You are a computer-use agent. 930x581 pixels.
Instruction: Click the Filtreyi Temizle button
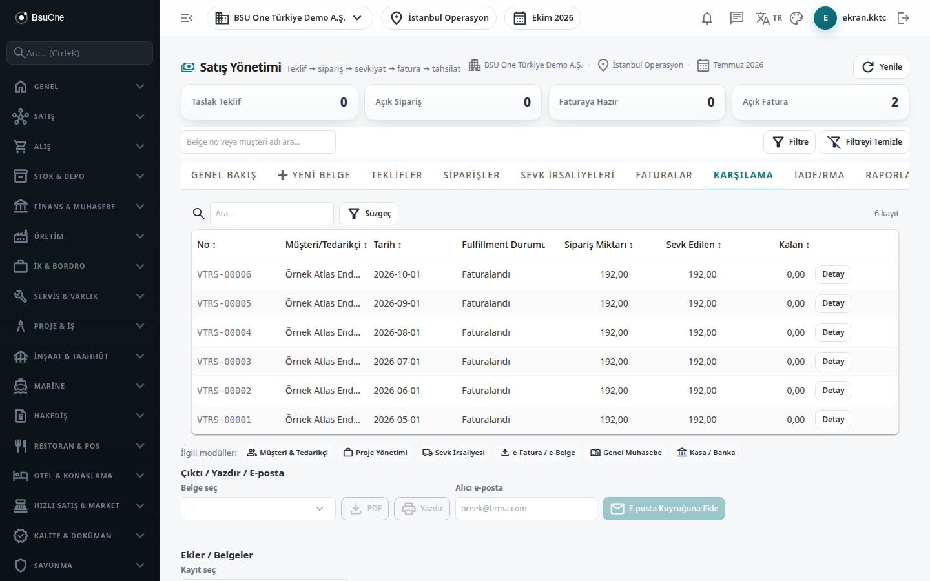[x=865, y=142]
